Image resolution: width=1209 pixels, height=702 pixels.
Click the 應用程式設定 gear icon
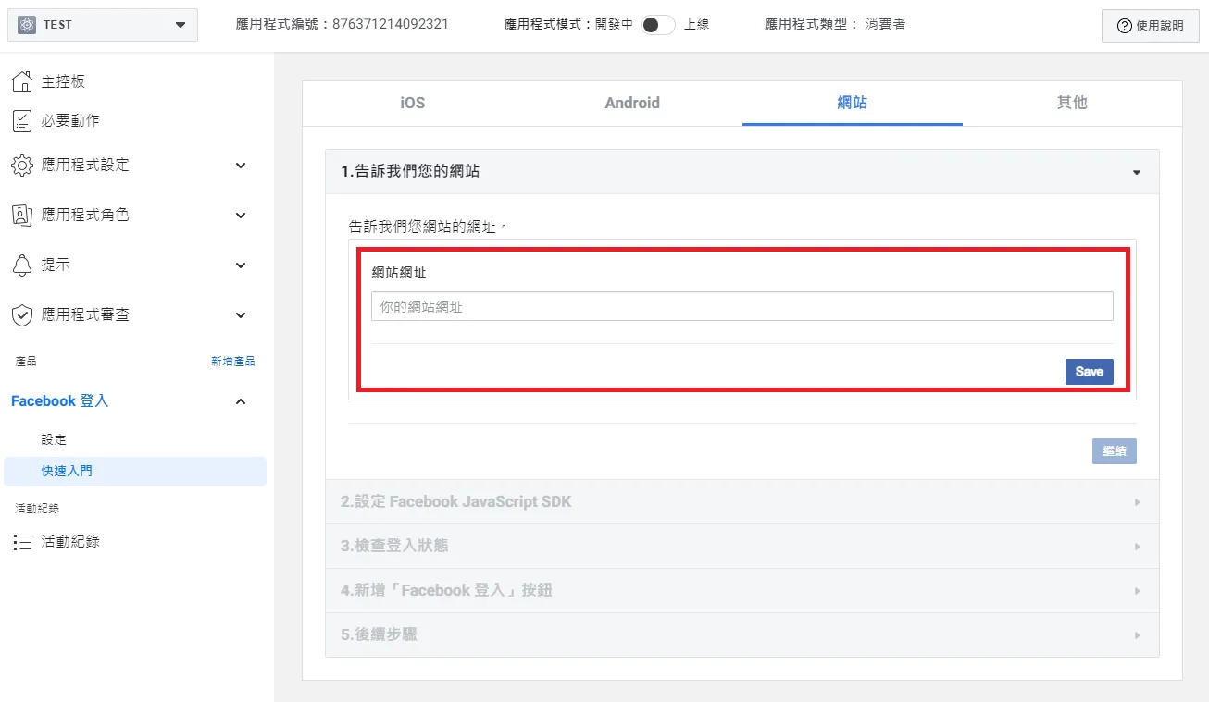(x=22, y=166)
